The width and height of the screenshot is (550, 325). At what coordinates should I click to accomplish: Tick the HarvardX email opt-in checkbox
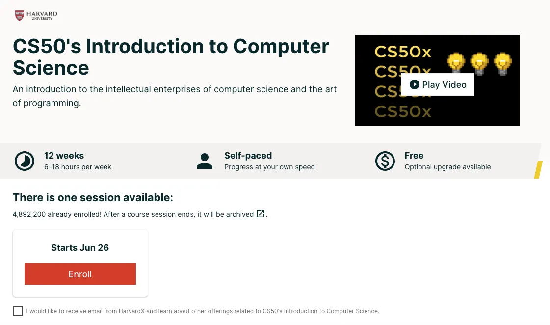18,311
